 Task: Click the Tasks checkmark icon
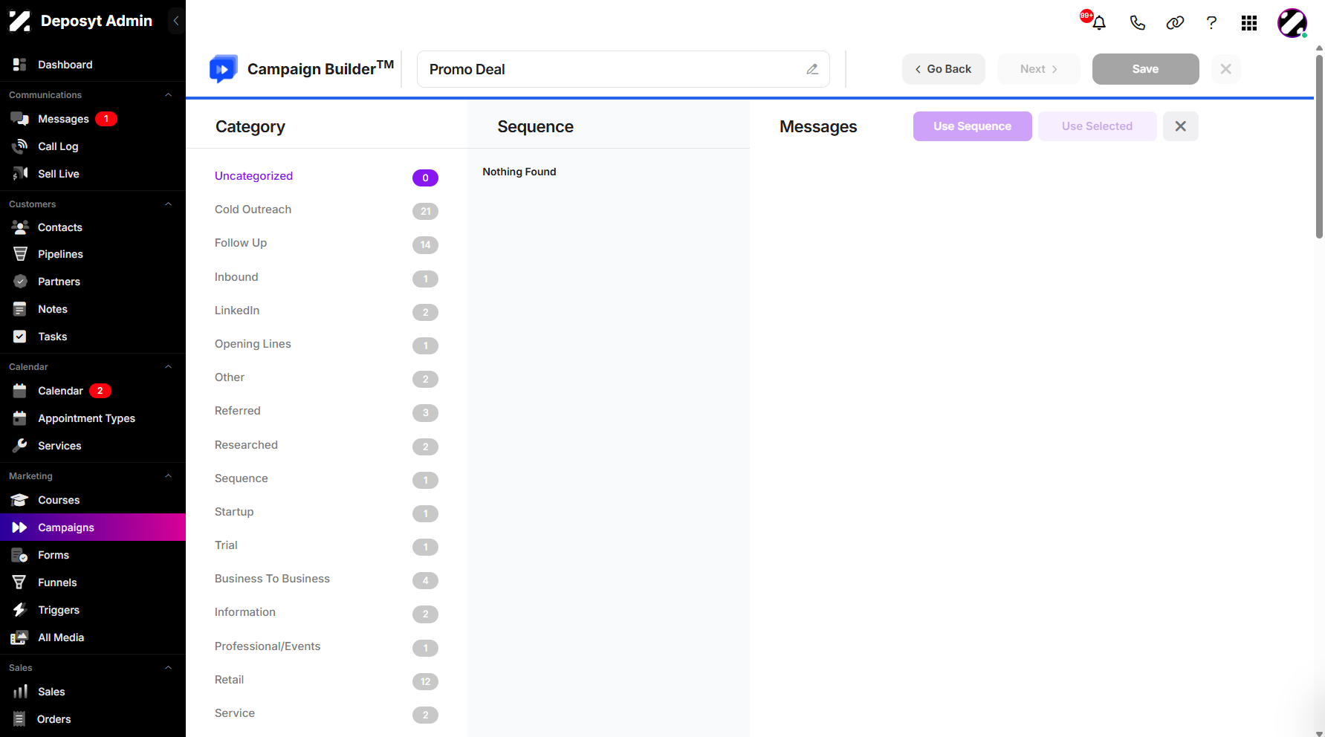(20, 337)
